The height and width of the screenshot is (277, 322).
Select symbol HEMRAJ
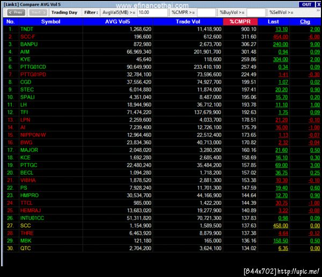31,211
